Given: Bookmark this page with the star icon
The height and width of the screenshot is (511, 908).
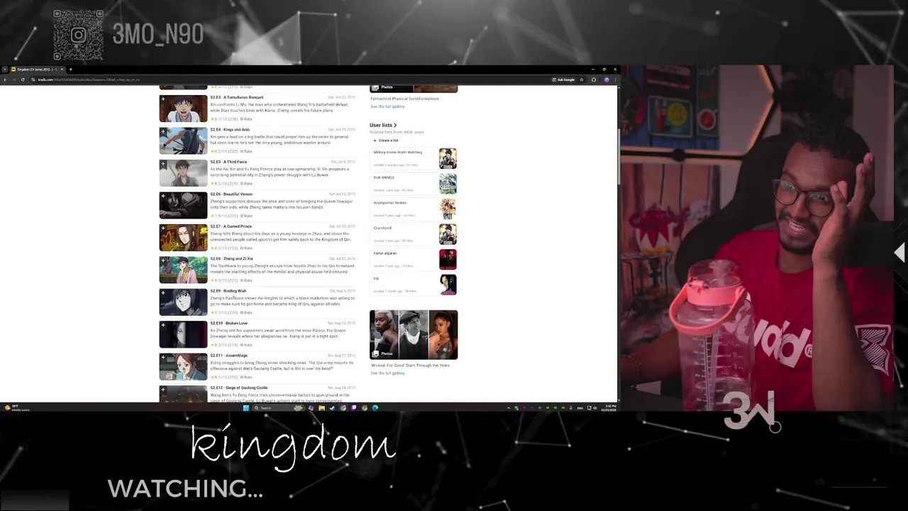Looking at the screenshot, I should [582, 79].
